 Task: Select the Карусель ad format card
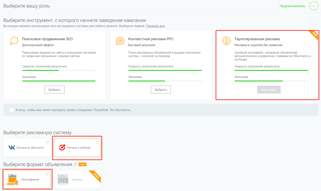(x=77, y=179)
